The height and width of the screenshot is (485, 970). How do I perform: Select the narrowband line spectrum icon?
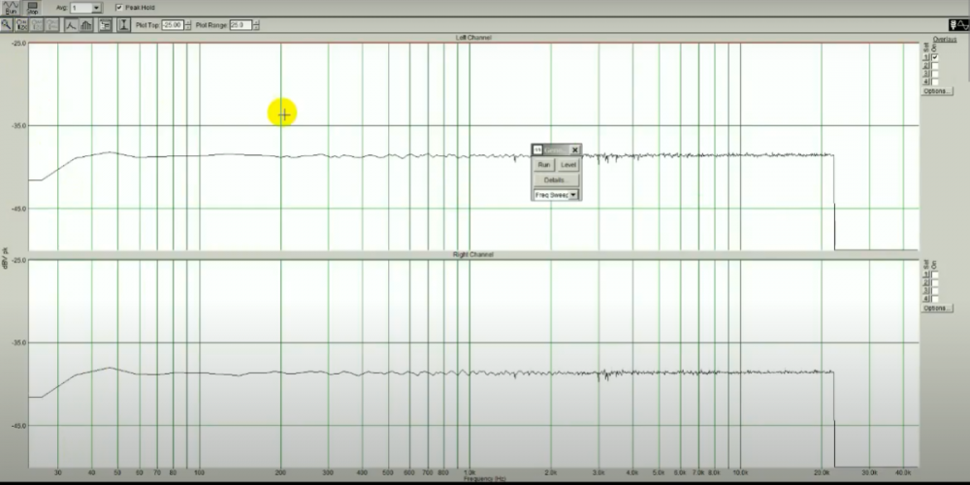coord(71,24)
